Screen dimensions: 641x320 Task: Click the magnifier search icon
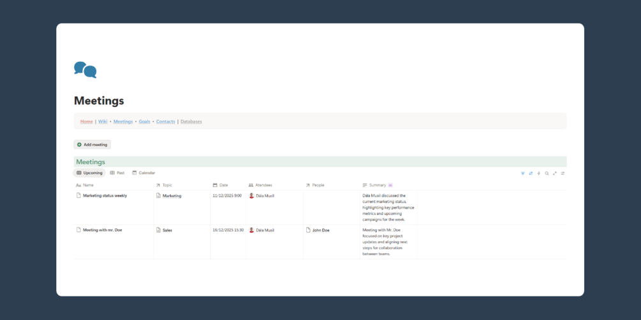point(547,173)
